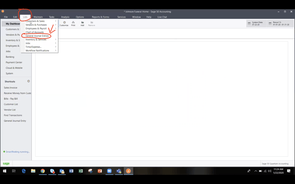Expand Jobs submenu in Lists menu

(39, 43)
